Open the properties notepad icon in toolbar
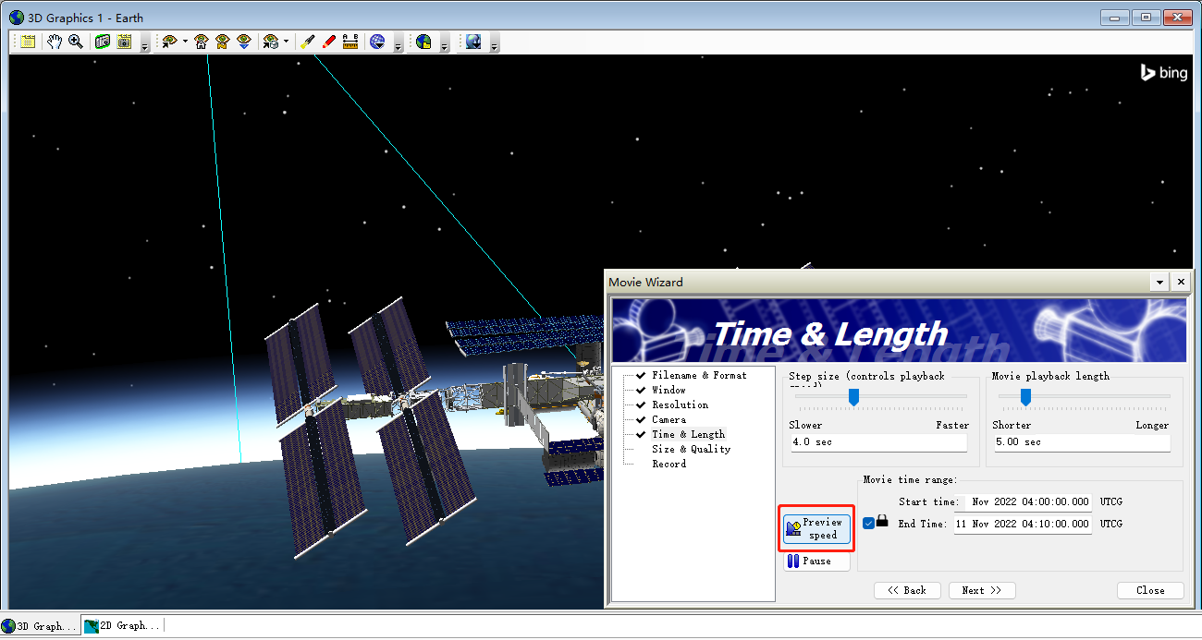The height and width of the screenshot is (640, 1202). pyautogui.click(x=29, y=42)
